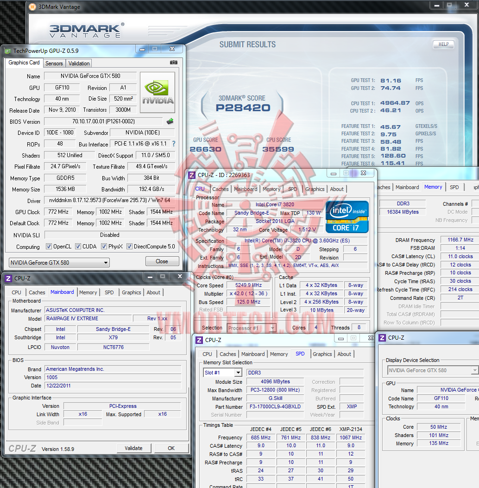This screenshot has width=479, height=488.
Task: Toggle the OpenCL checkbox in GPU-Z
Action: tap(49, 247)
